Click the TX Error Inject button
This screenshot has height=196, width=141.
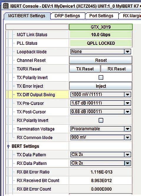101,86
